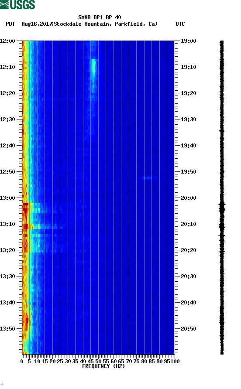Click the 20:40 UTC time label
The height and width of the screenshot is (389, 241).
coord(189,302)
